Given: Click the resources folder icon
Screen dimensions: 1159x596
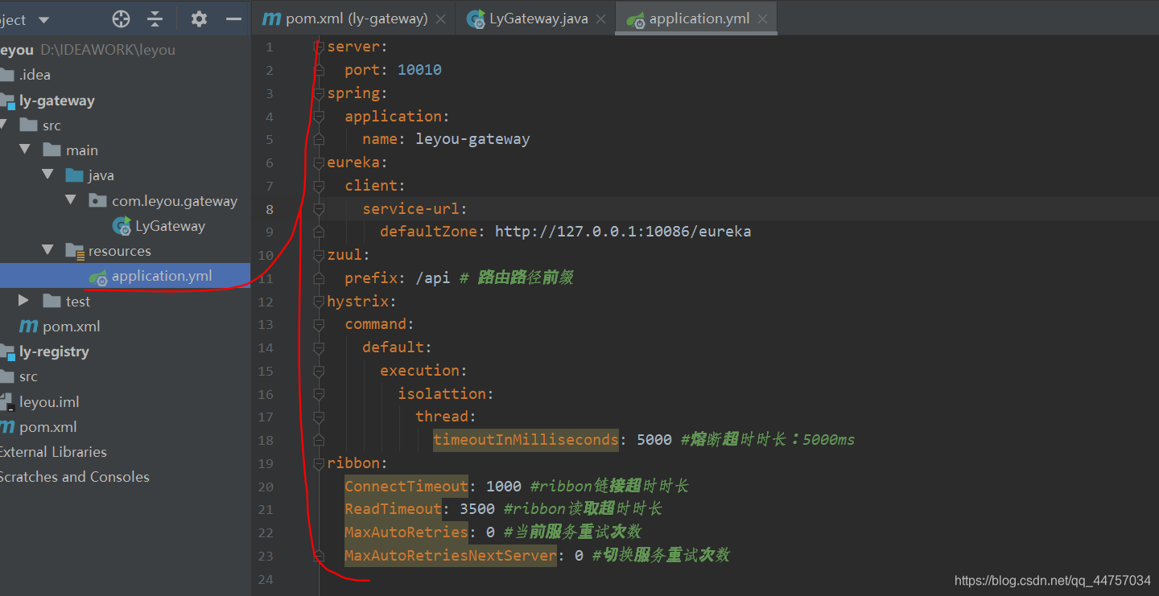Looking at the screenshot, I should click(75, 251).
